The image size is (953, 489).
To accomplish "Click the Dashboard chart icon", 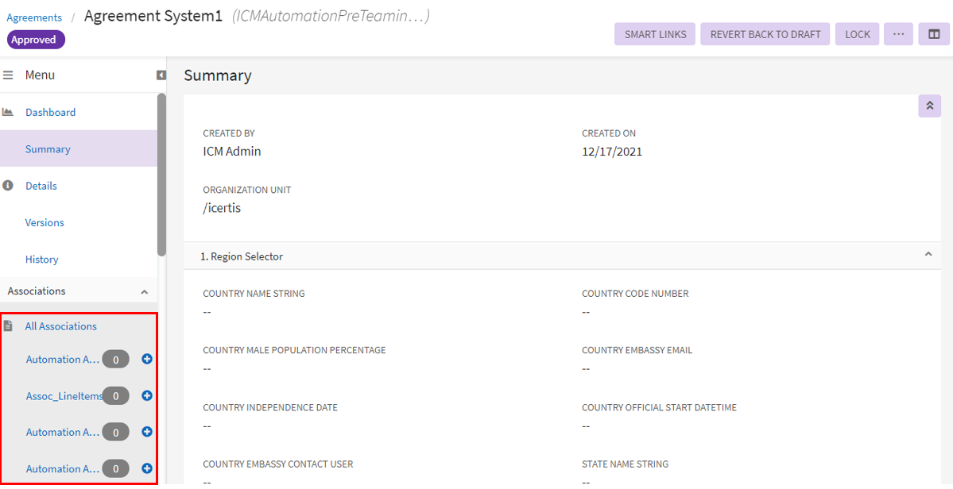I will click(8, 113).
